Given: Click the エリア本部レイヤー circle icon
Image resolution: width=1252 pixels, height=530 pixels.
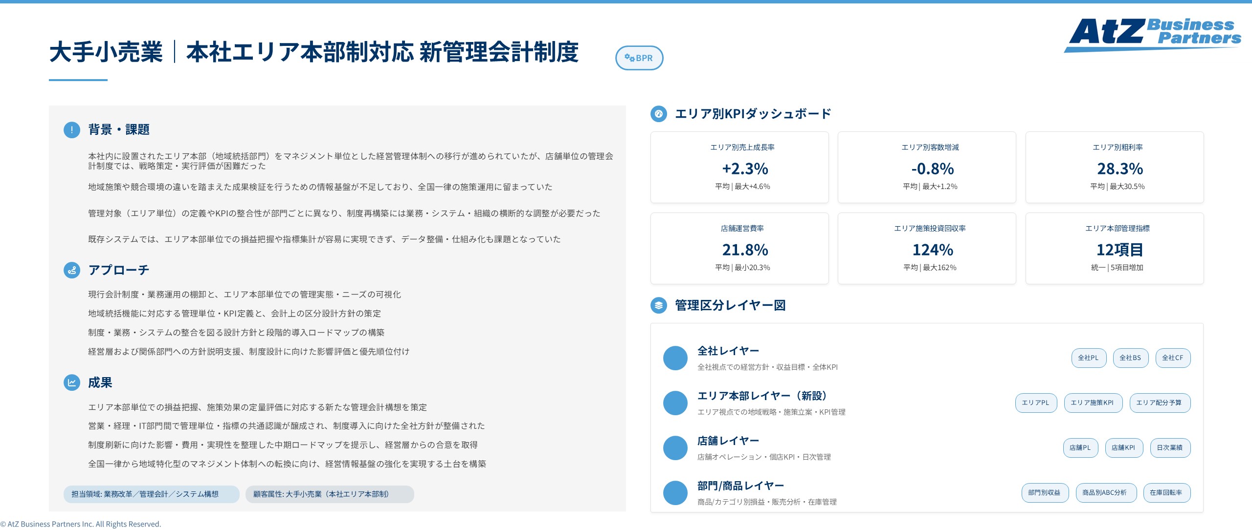Looking at the screenshot, I should [675, 403].
